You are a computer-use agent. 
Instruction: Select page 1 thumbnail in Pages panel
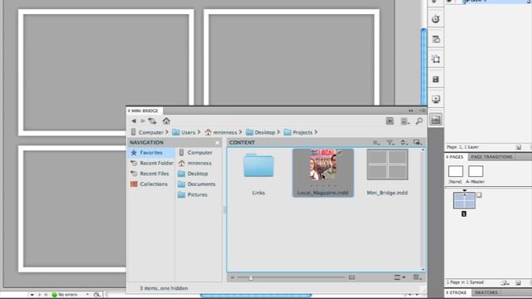[x=464, y=200]
